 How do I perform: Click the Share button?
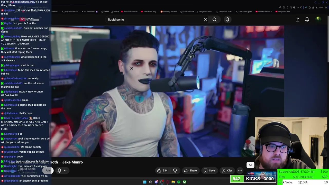click(x=190, y=171)
